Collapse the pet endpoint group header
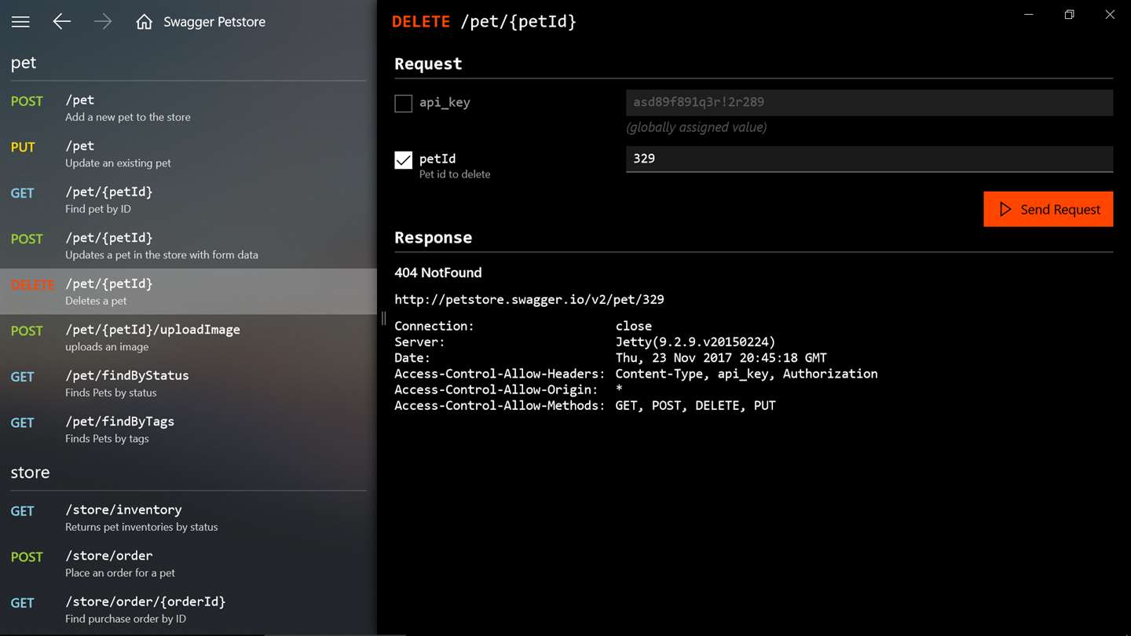1131x636 pixels. pyautogui.click(x=24, y=63)
